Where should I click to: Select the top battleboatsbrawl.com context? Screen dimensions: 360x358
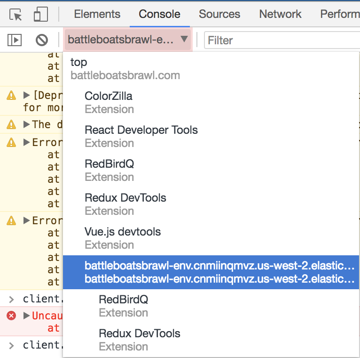[x=211, y=69]
